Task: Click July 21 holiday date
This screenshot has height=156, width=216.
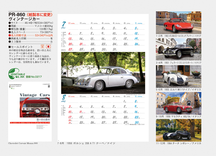Action: point(81,44)
